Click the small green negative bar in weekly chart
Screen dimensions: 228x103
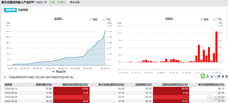click(x=184, y=62)
